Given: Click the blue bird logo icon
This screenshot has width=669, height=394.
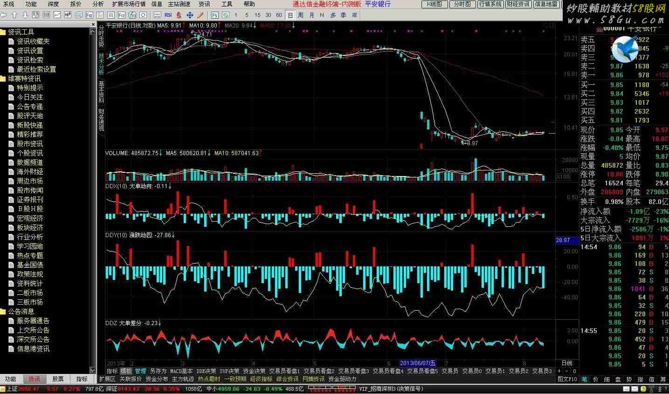Looking at the screenshot, I should click(625, 49).
